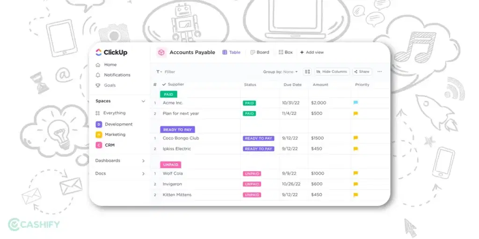
Task: Open the Acme Inc. row
Action: [173, 103]
